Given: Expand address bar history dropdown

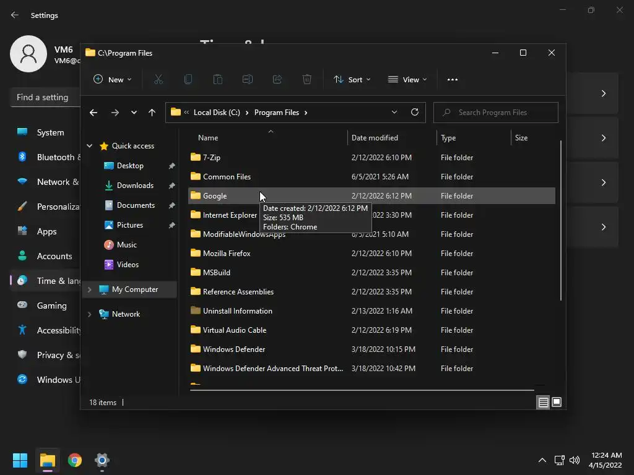Looking at the screenshot, I should (394, 113).
